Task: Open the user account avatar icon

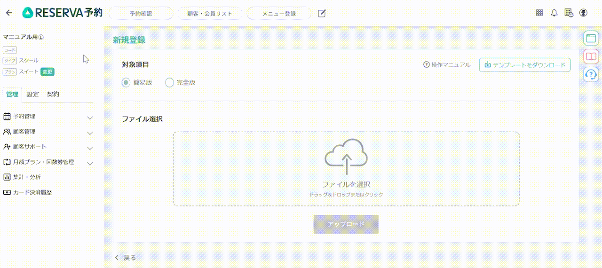Action: [x=584, y=13]
